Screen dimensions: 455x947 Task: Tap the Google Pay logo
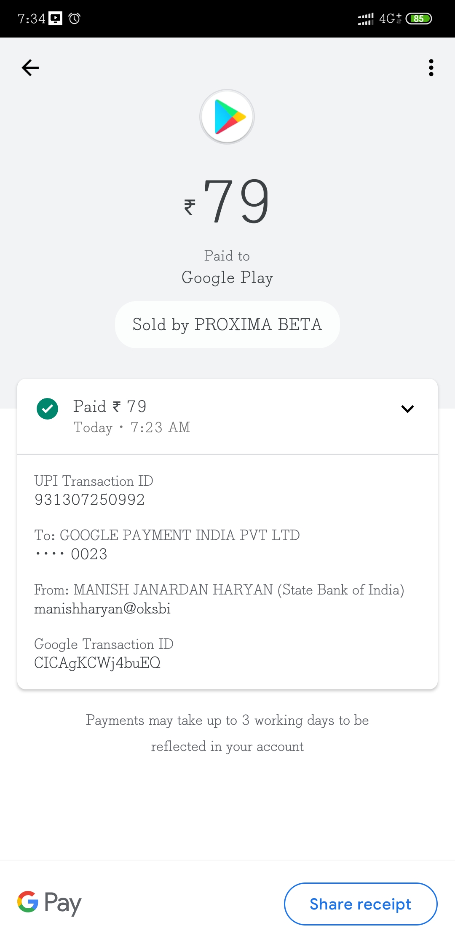click(49, 903)
